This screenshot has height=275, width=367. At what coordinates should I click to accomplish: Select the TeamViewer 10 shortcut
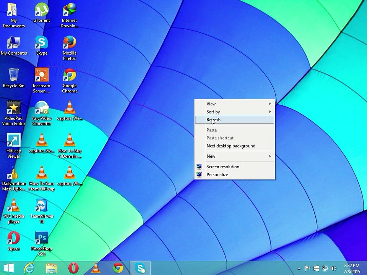[x=42, y=211]
